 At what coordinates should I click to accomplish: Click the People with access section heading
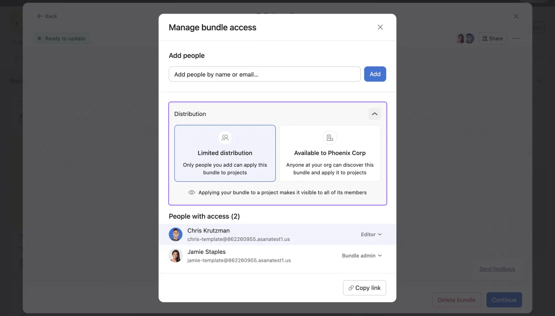point(204,216)
